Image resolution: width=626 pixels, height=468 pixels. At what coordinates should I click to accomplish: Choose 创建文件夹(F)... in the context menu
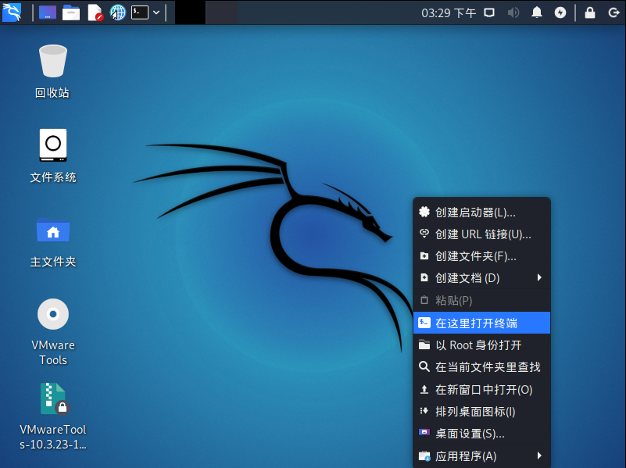click(481, 256)
